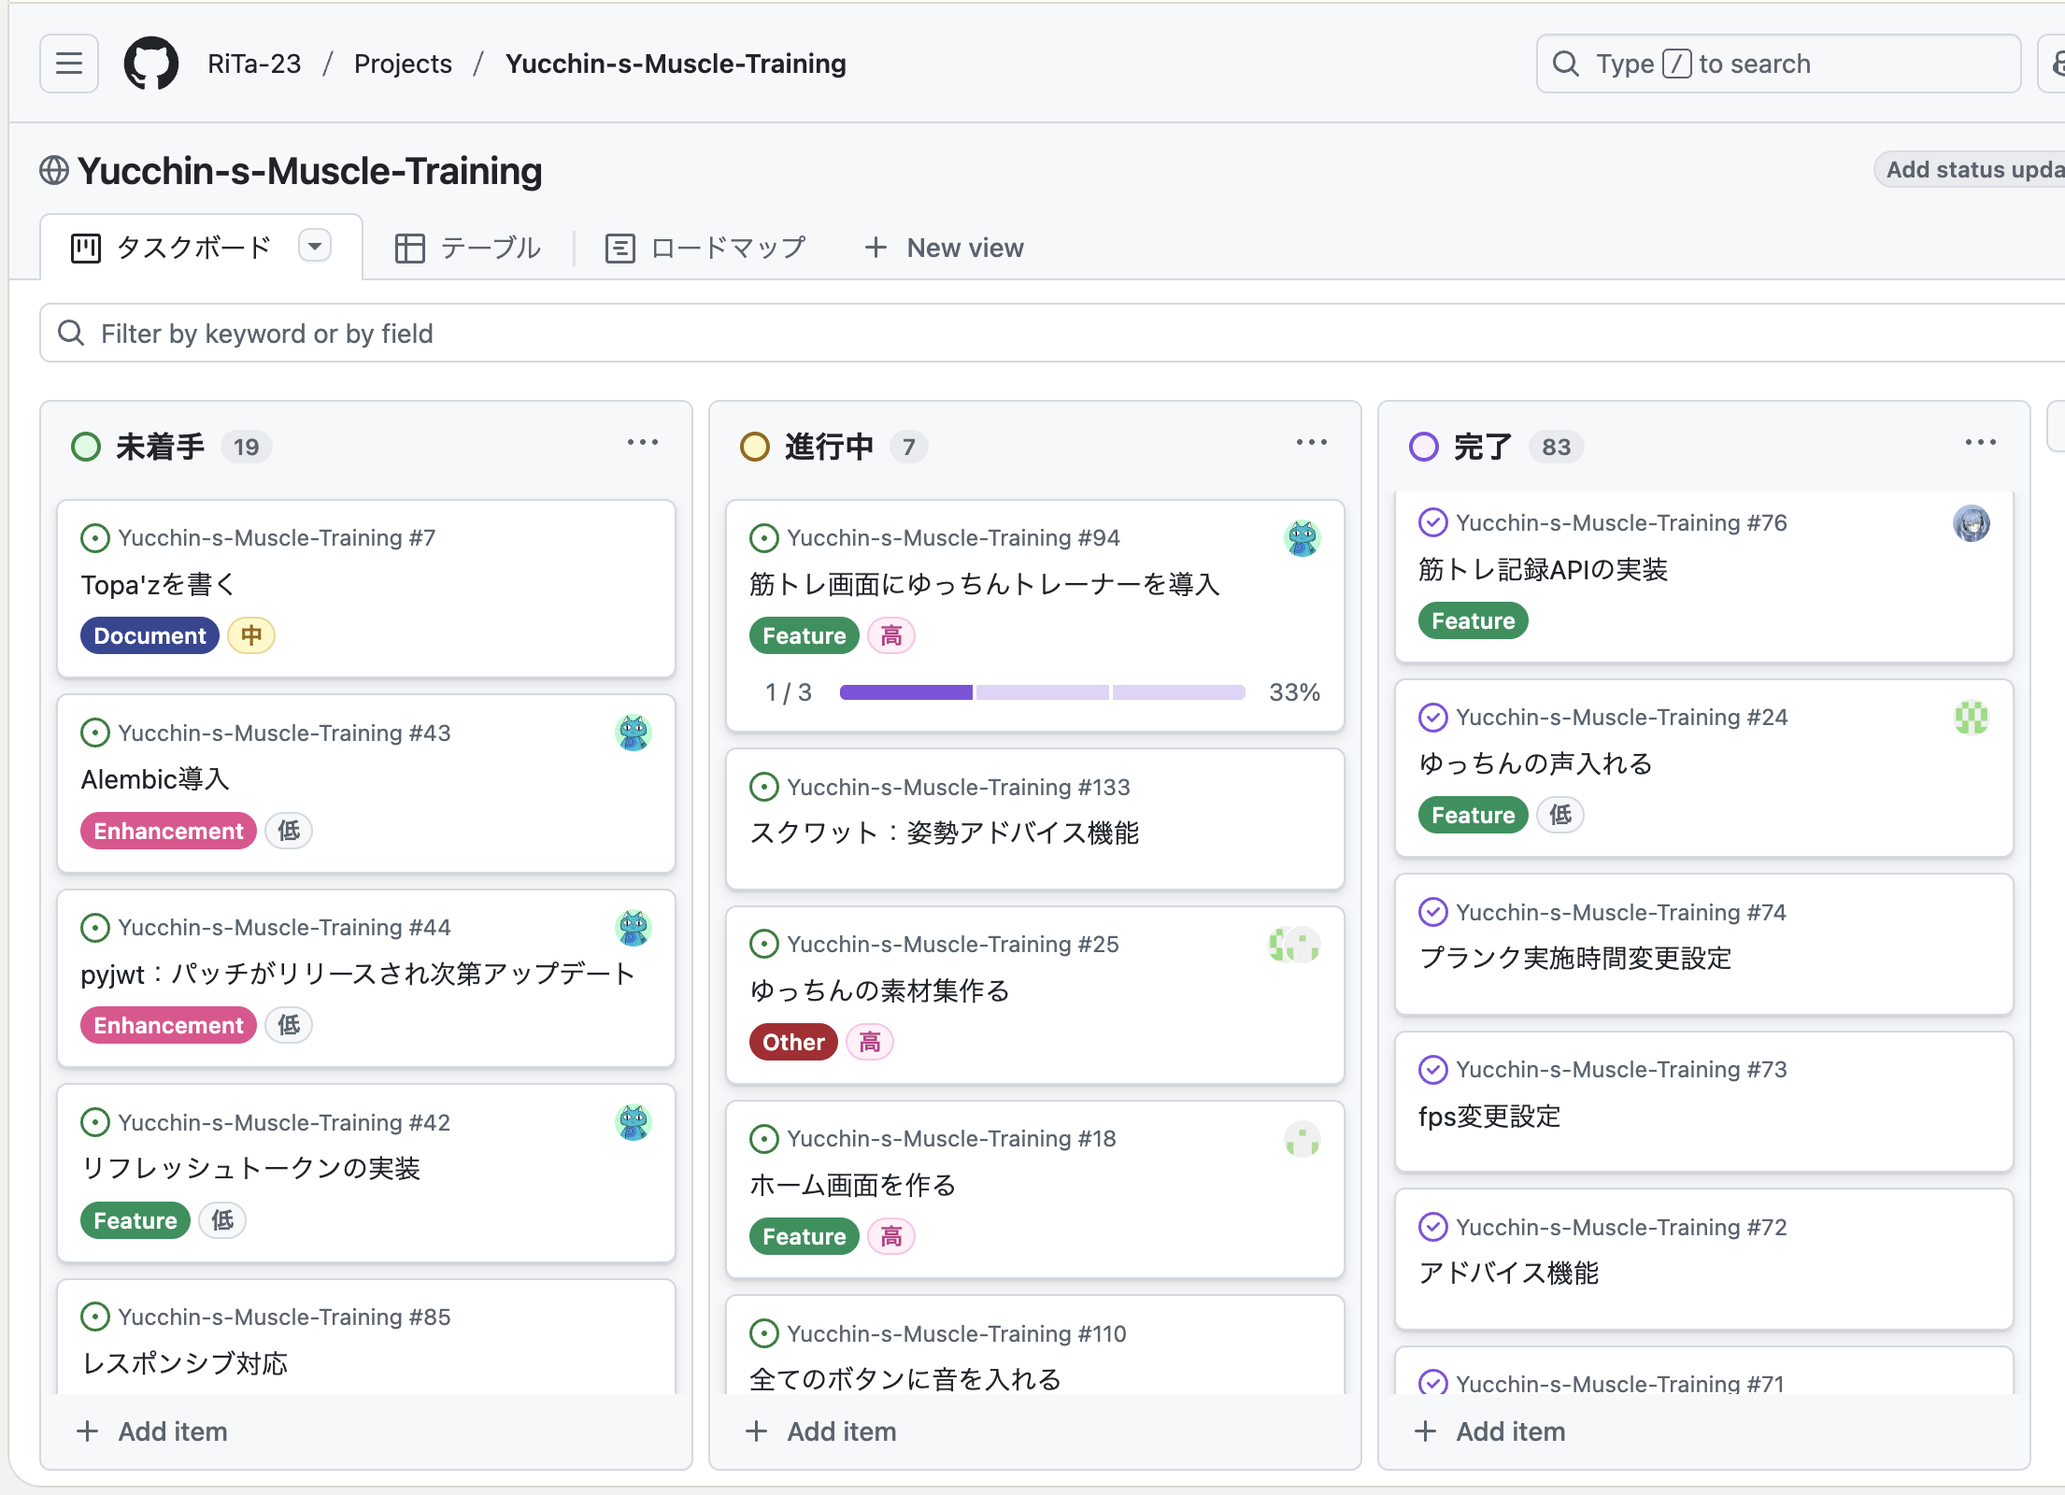This screenshot has height=1495, width=2065.
Task: Open the hamburger navigation menu
Action: click(x=69, y=64)
